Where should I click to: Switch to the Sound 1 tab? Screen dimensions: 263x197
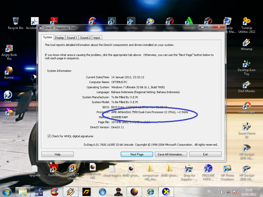coord(72,38)
